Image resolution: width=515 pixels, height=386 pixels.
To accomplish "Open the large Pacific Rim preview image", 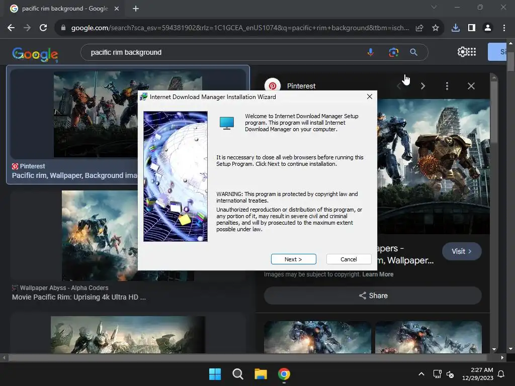I will pyautogui.click(x=434, y=166).
